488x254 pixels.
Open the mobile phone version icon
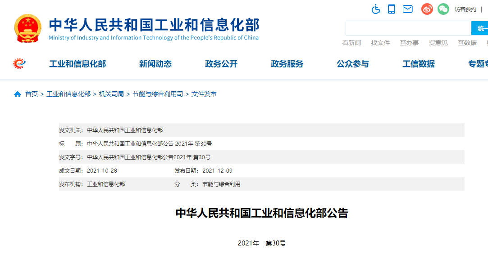[392, 9]
